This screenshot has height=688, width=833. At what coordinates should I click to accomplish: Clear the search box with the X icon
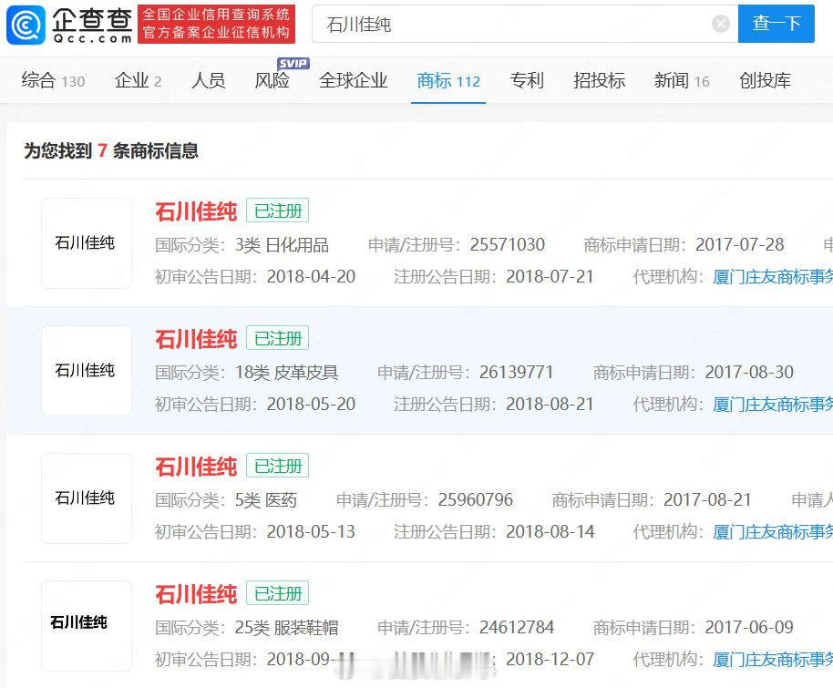720,24
